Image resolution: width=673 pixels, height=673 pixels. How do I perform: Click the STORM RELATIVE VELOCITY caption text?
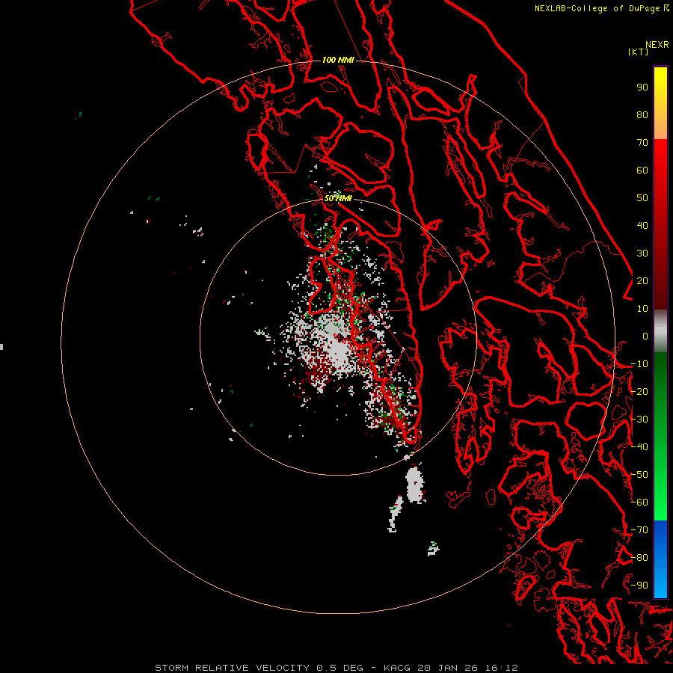click(233, 668)
